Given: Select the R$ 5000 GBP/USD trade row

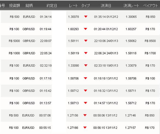Looking at the screenshot, I should pos(80,41).
